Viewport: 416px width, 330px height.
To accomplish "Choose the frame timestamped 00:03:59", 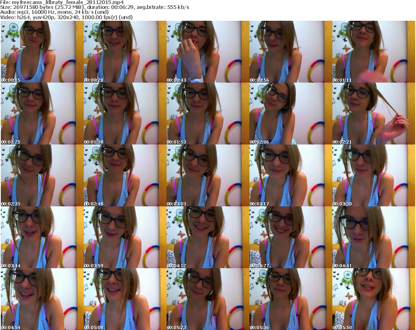I will click(125, 237).
